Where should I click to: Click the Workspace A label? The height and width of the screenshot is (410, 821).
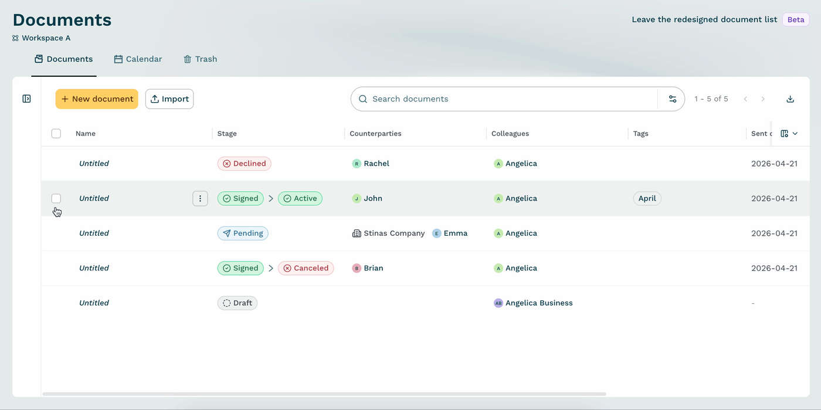(46, 38)
